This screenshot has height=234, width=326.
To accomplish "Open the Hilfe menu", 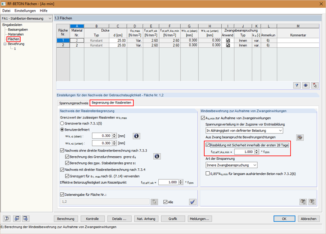I will tap(44, 11).
